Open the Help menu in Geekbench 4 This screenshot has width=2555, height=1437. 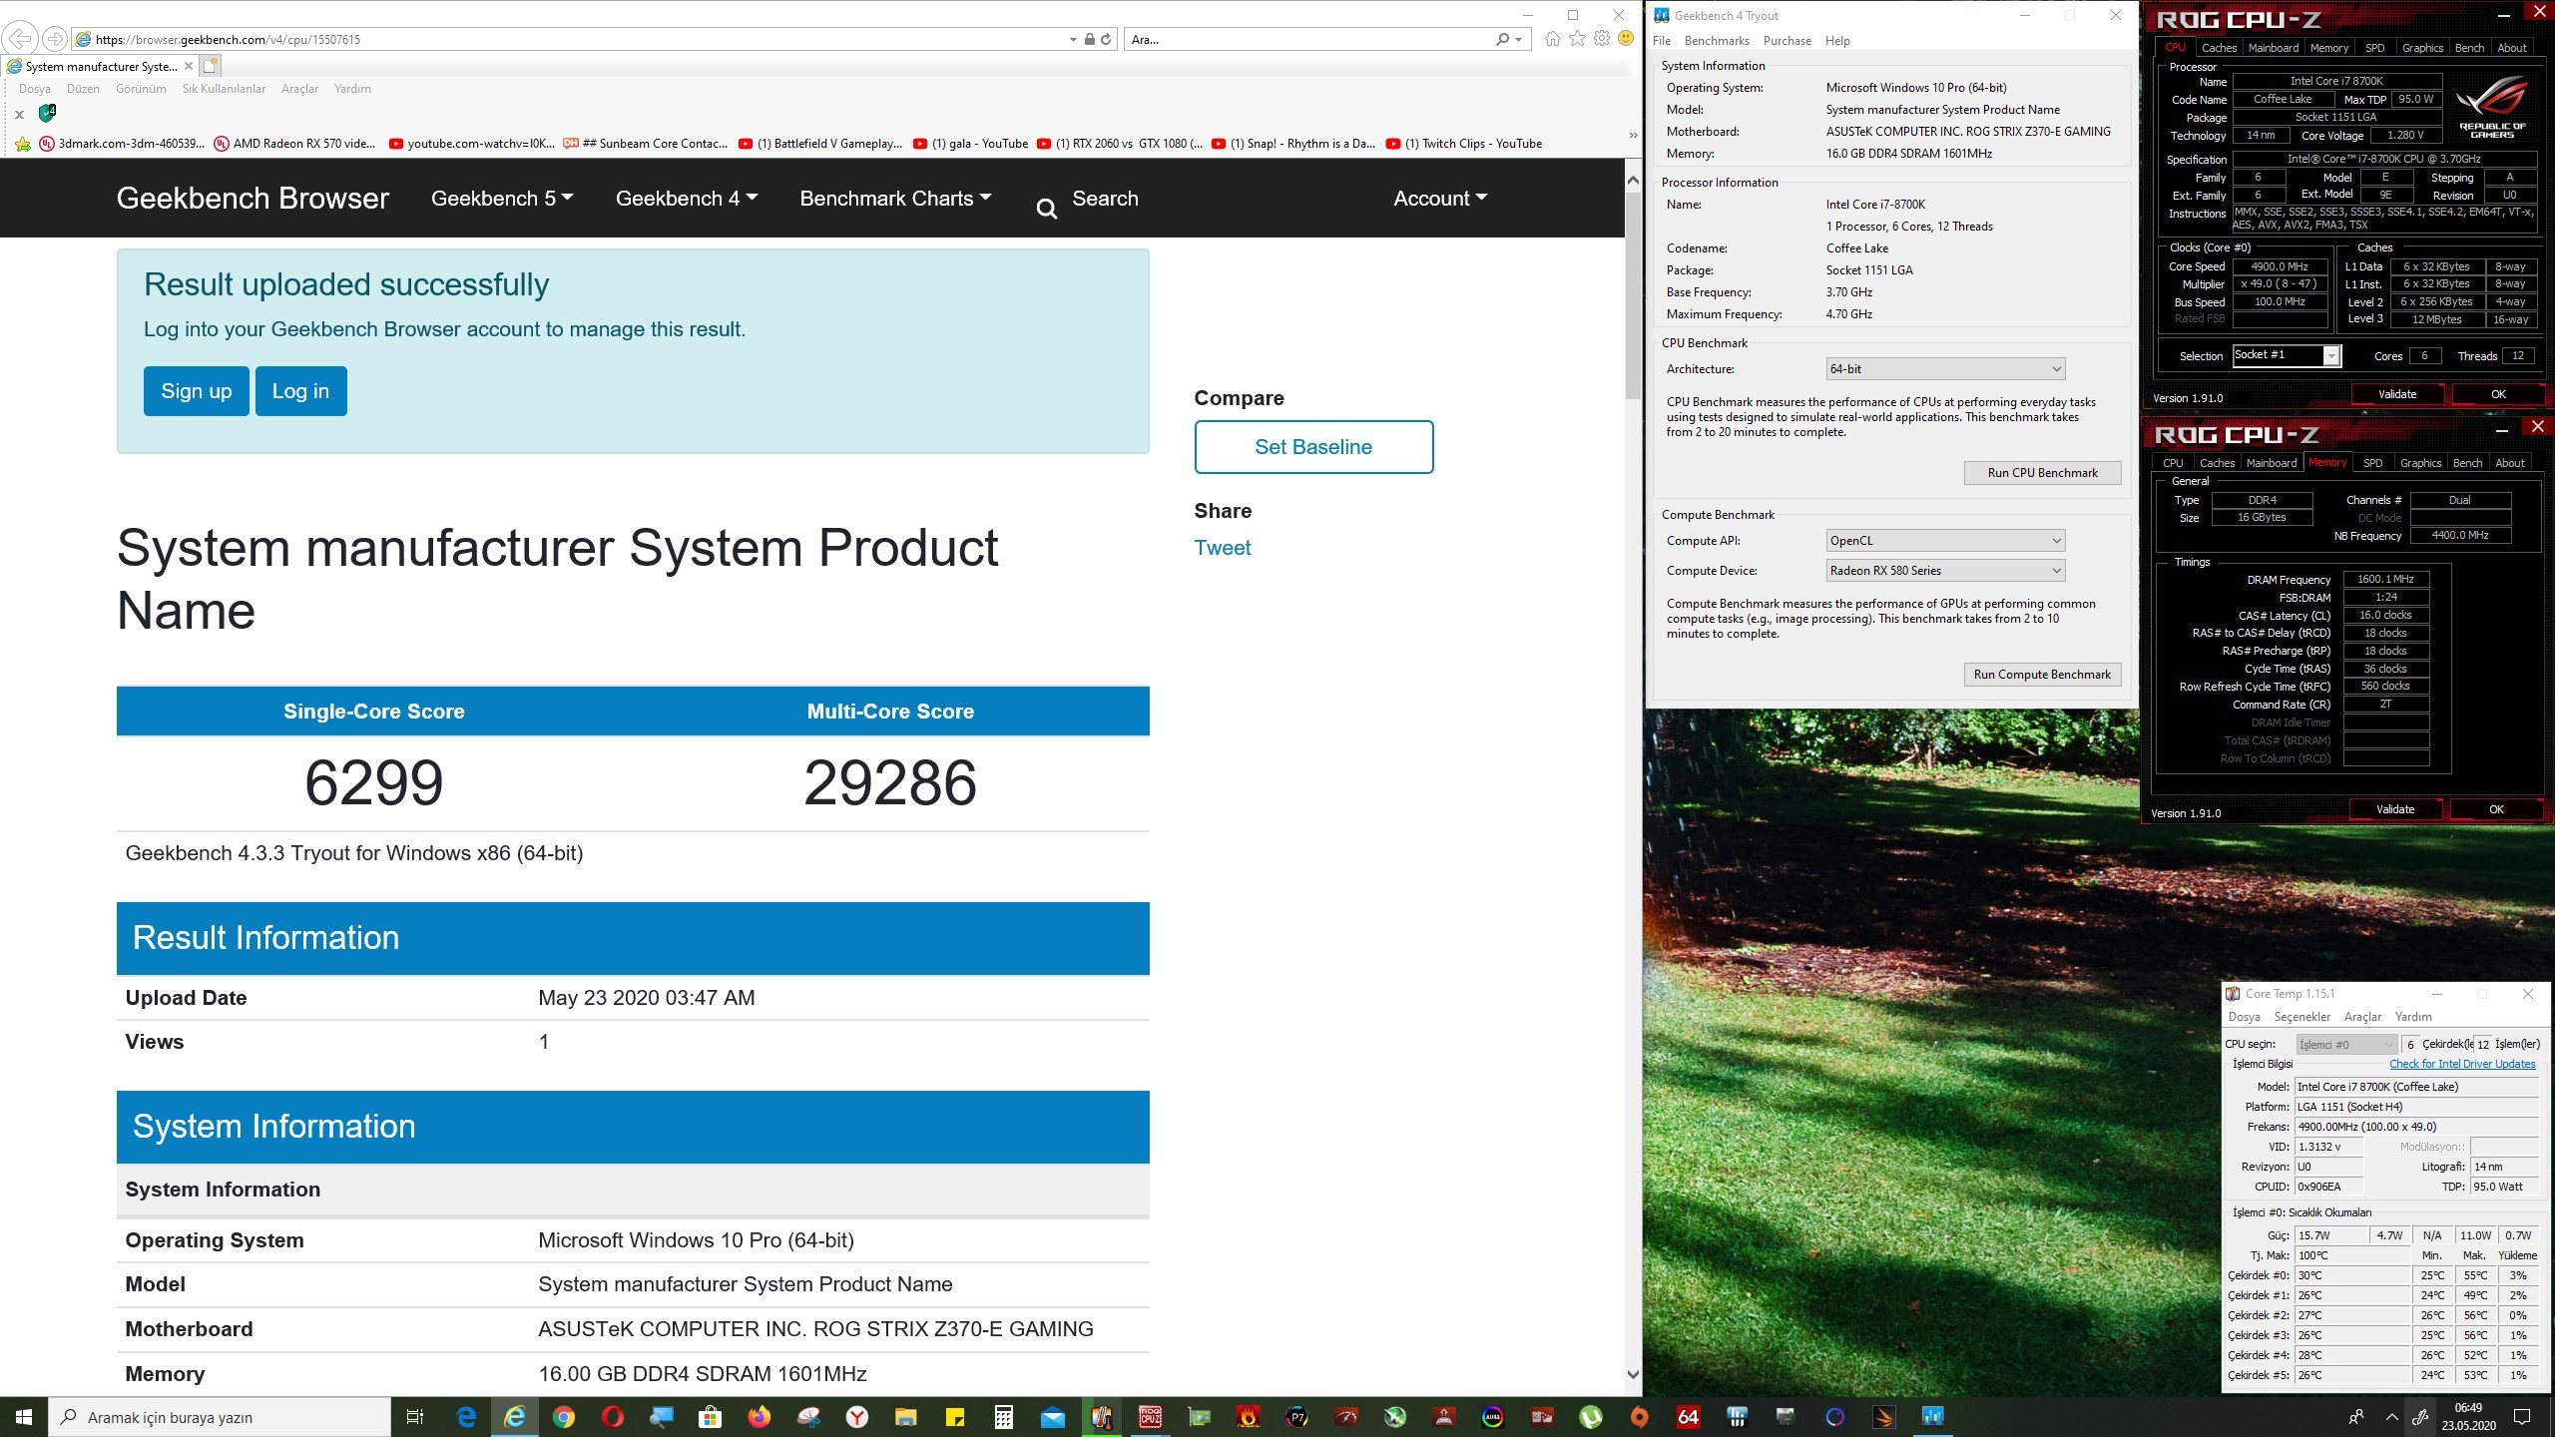click(x=1837, y=41)
